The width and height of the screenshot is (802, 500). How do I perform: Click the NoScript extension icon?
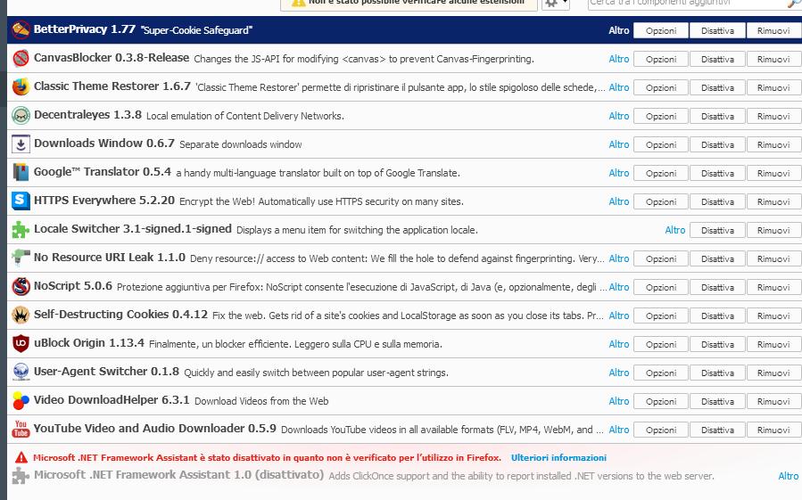(21, 287)
